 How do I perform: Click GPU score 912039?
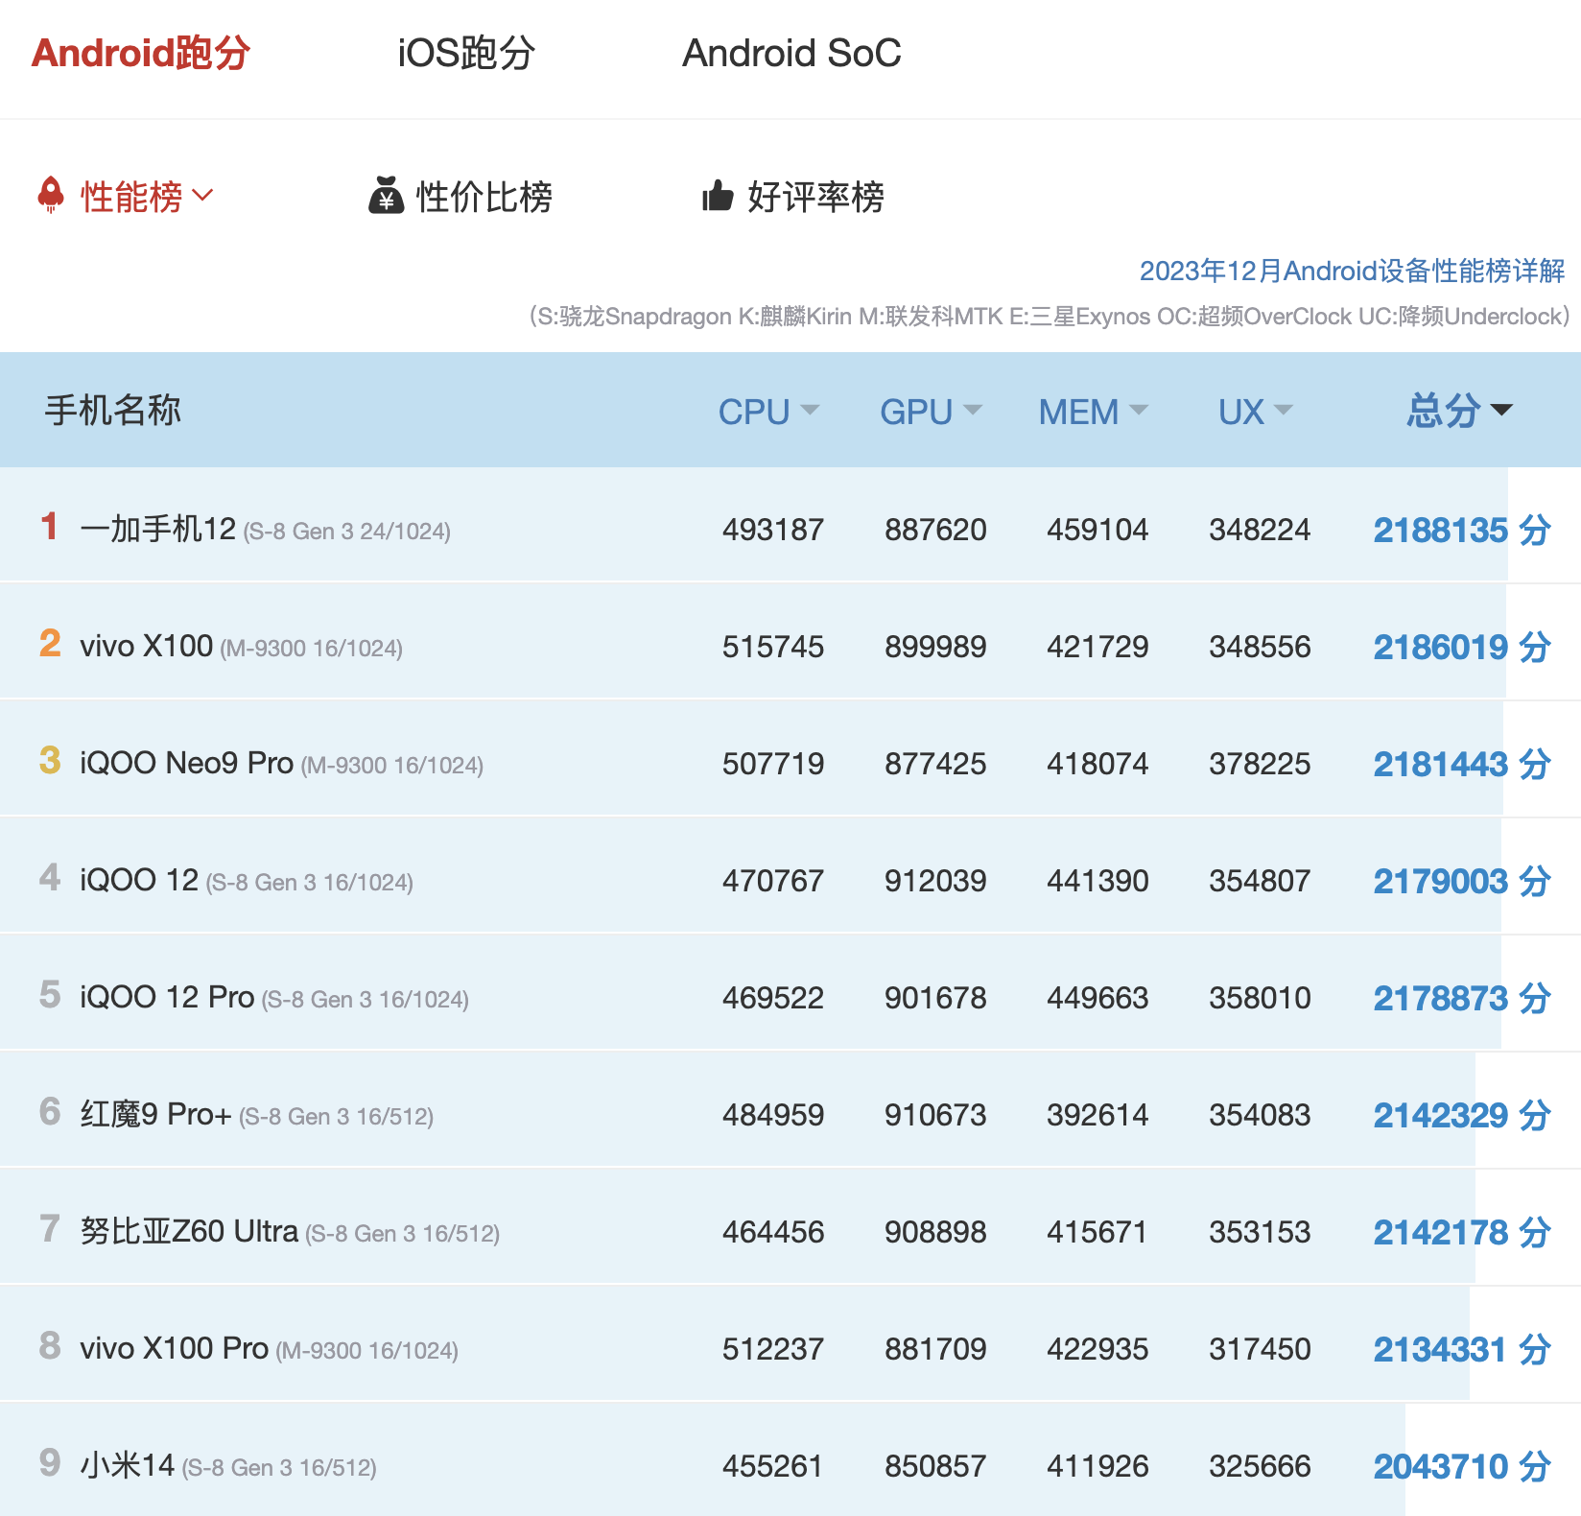click(x=935, y=881)
